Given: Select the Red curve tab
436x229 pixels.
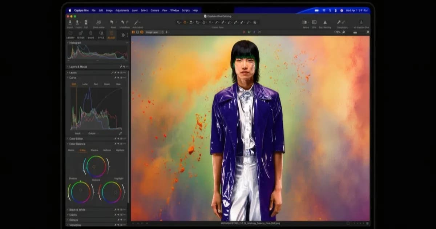Looking at the screenshot, I should [96, 84].
